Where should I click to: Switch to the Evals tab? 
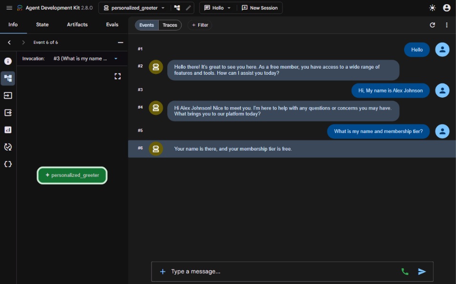click(x=112, y=25)
